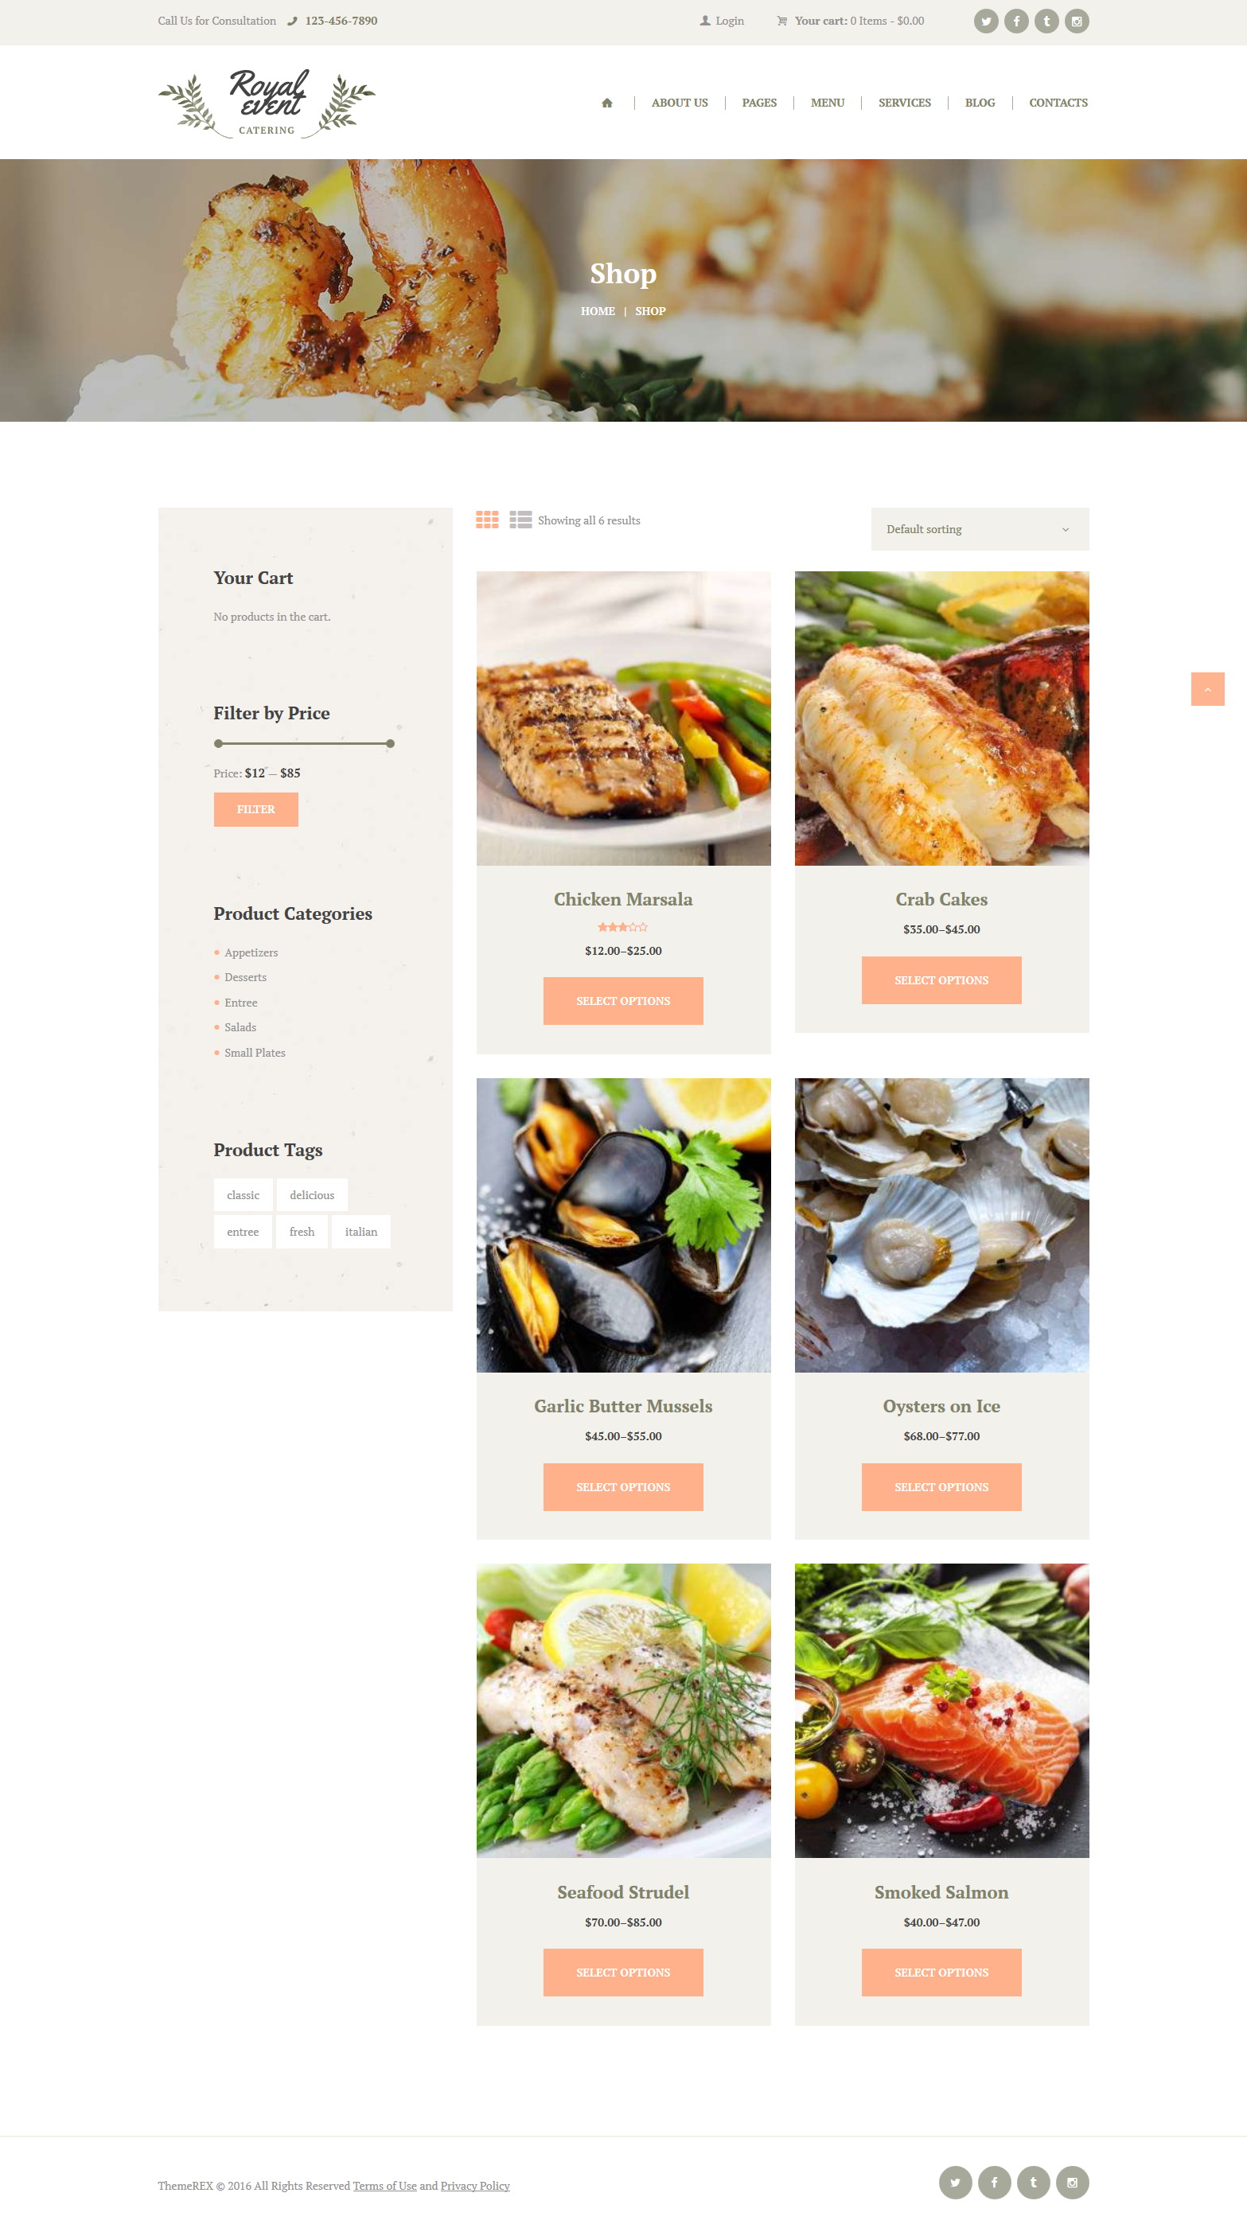The height and width of the screenshot is (2224, 1247).
Task: Open the shopping cart icon in header
Action: [781, 21]
